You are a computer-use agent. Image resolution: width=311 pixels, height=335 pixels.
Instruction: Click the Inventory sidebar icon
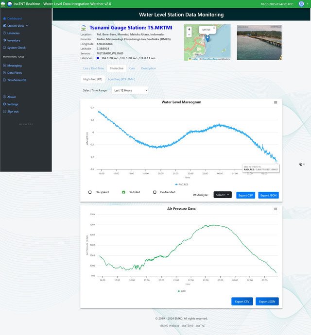(x=4, y=40)
